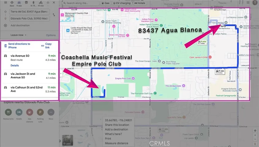Open the Google apps grid
This screenshot has width=259, height=147.
point(248,2)
